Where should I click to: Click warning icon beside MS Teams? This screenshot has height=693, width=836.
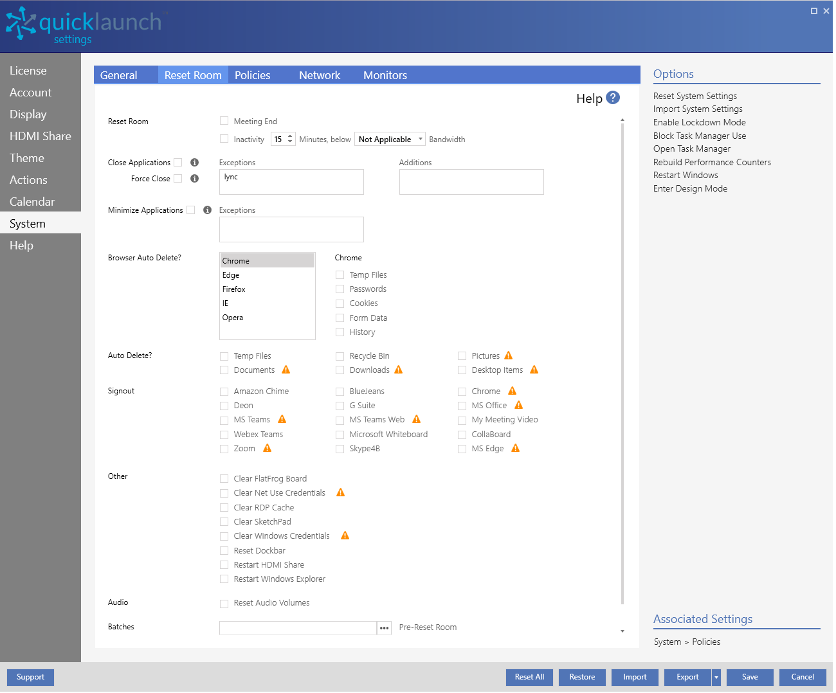[282, 419]
